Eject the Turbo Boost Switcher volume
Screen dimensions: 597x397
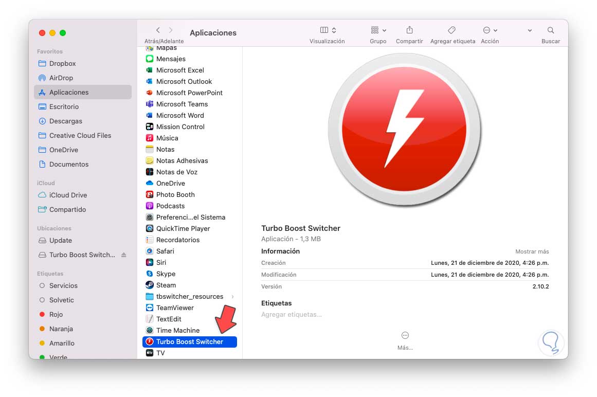pyautogui.click(x=124, y=255)
